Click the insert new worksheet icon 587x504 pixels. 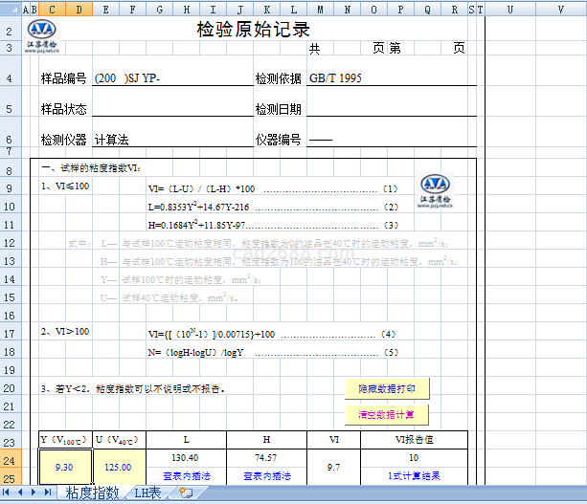pyautogui.click(x=186, y=493)
